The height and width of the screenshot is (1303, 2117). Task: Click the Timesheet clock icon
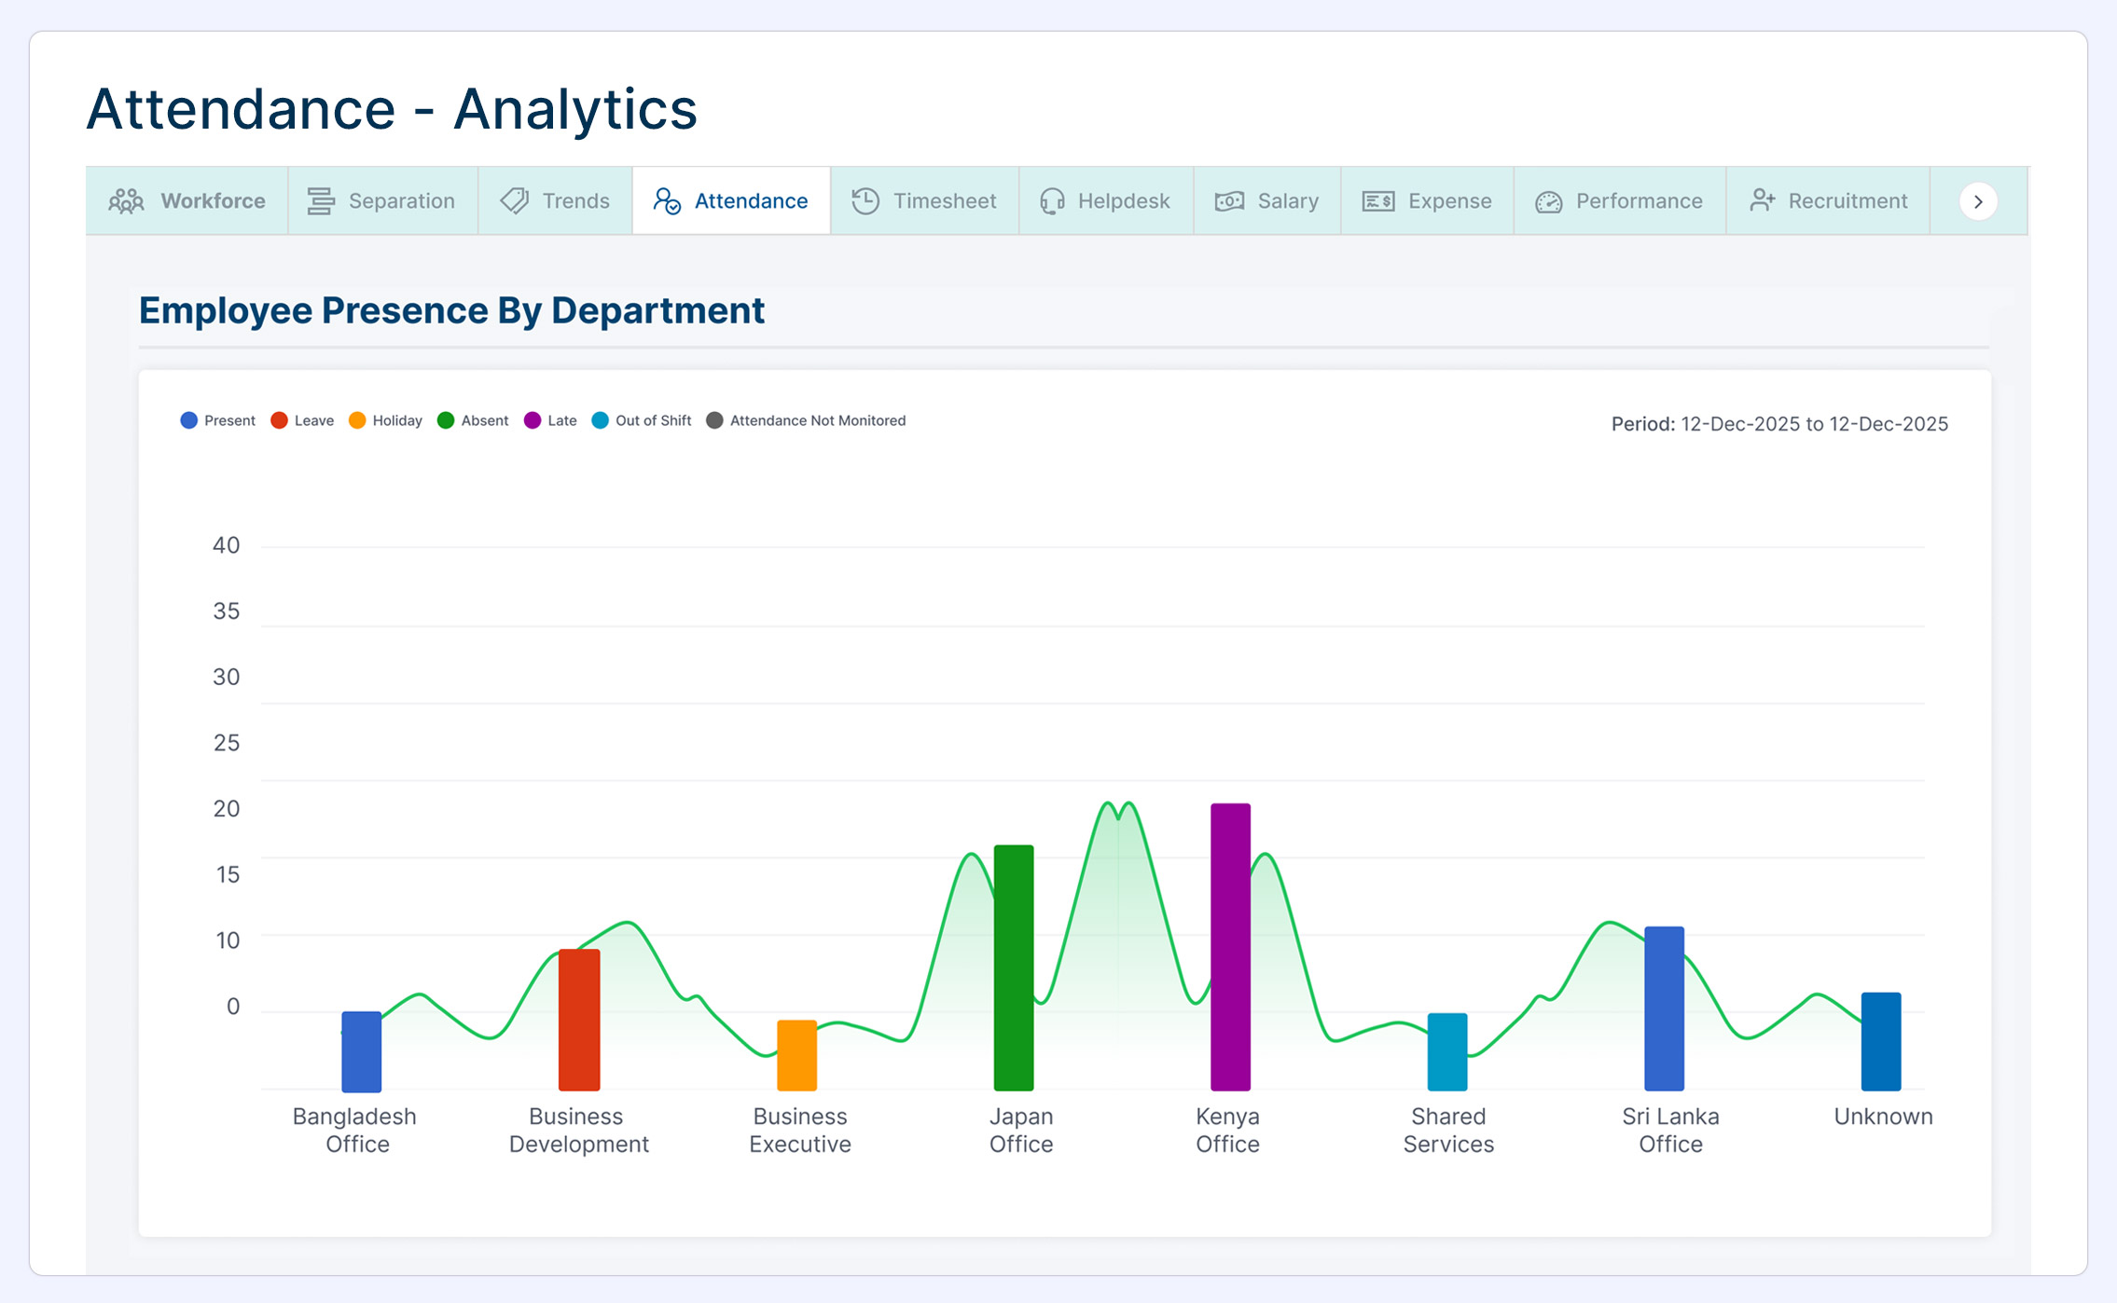point(865,201)
